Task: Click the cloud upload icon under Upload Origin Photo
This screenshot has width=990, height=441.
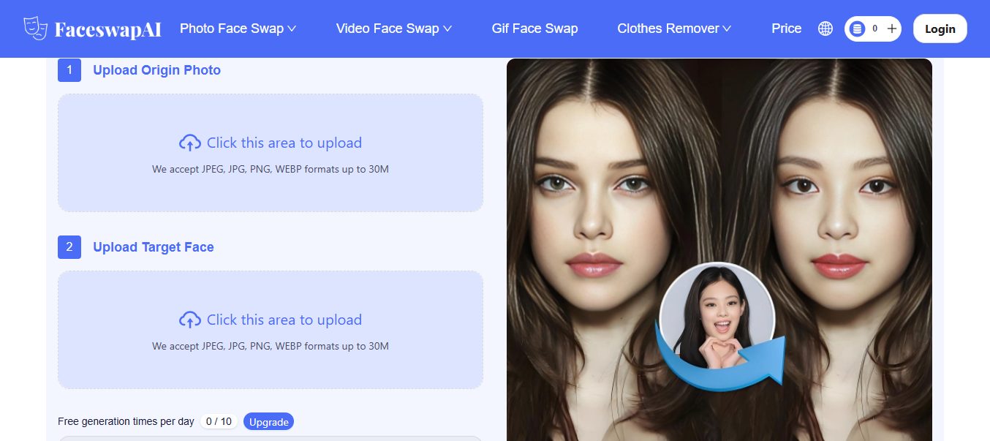Action: [190, 143]
